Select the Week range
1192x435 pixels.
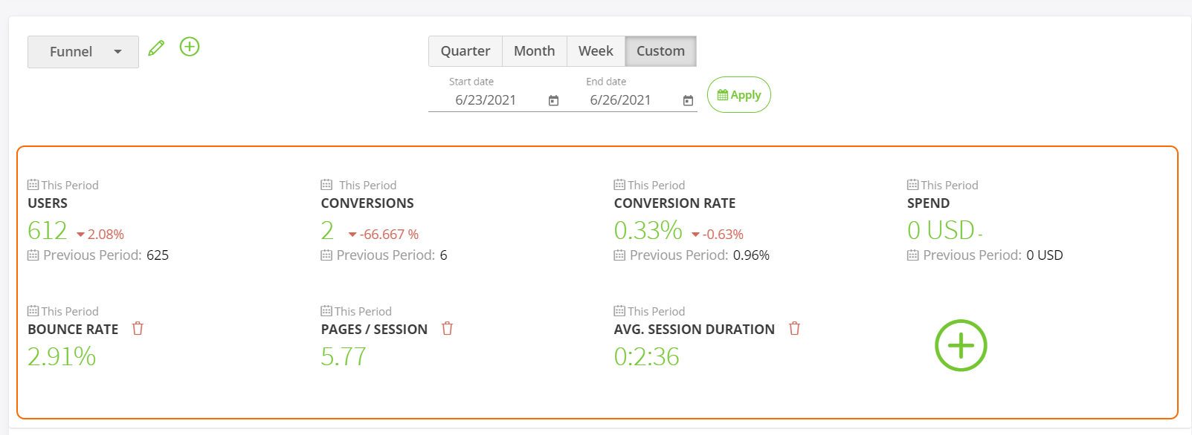tap(596, 51)
